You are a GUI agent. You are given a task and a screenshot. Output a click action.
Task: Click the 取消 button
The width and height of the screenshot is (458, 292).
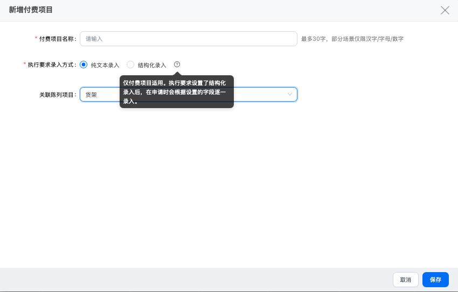(405, 280)
